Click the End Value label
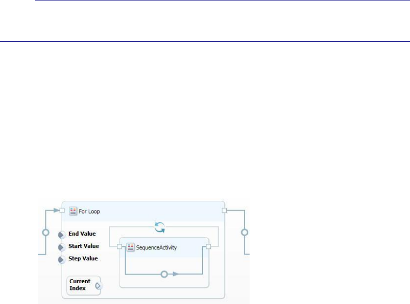 [82, 234]
